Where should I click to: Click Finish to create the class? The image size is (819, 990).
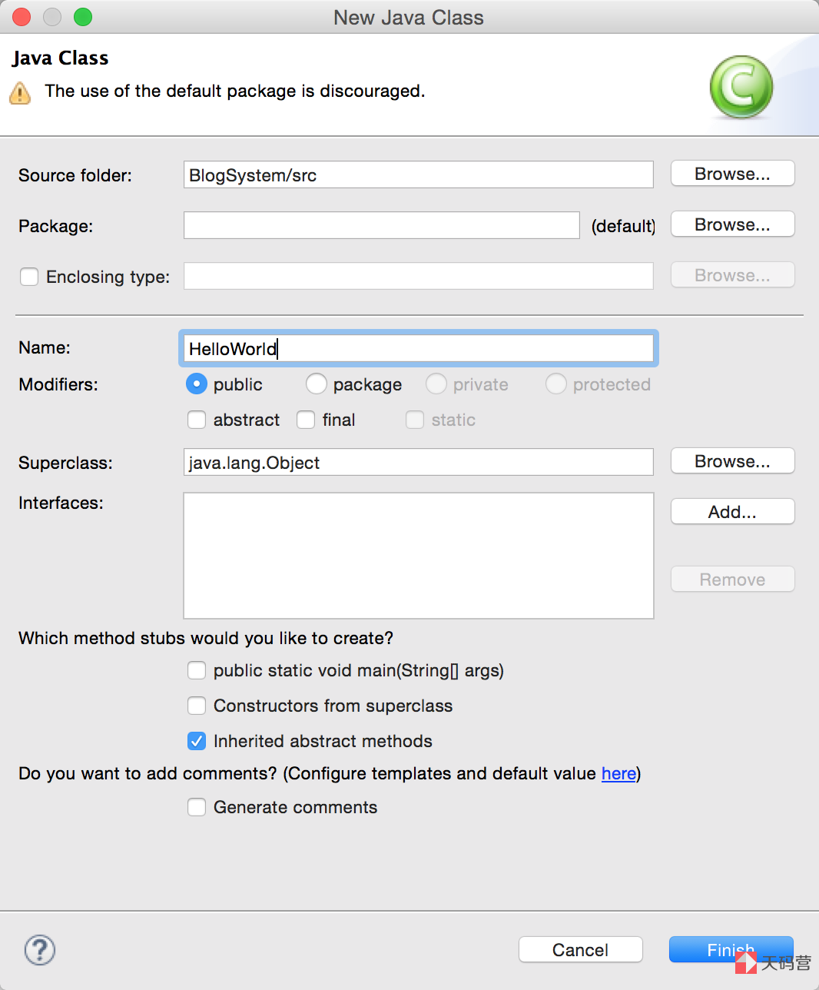coord(731,950)
